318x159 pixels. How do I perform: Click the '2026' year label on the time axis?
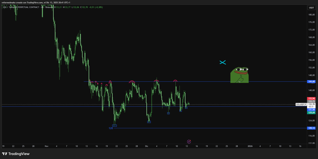click(x=250, y=146)
